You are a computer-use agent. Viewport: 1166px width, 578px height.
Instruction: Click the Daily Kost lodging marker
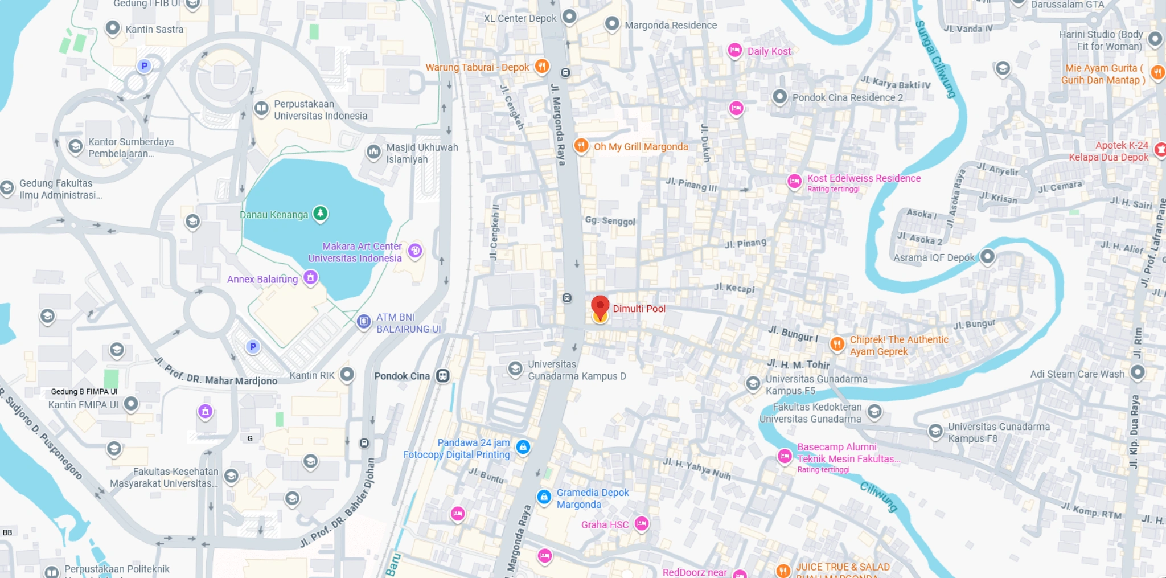[735, 51]
